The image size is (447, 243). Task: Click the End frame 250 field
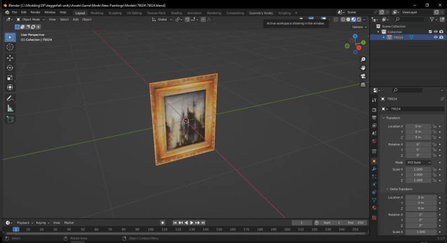tap(355, 223)
